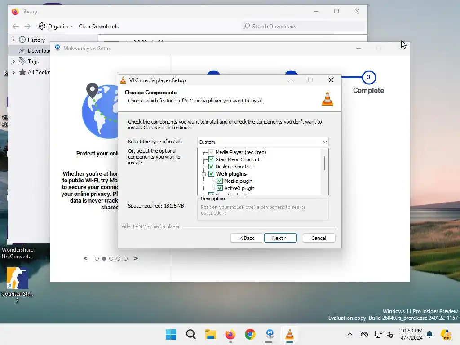Select the fifth Malwarebytes slide dot

click(x=126, y=258)
